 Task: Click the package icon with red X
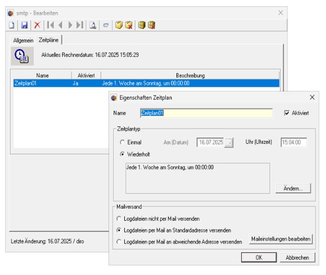click(x=129, y=25)
